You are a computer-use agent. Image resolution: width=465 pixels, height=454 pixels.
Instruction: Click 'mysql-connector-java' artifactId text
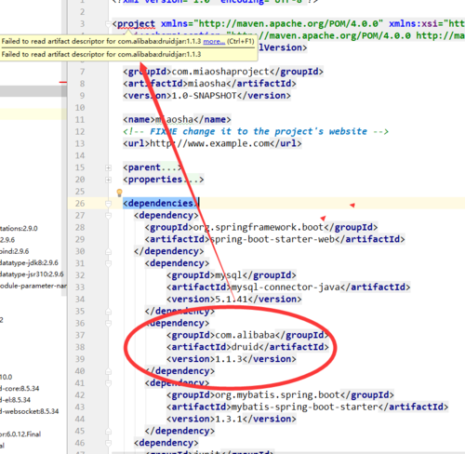[x=286, y=287]
